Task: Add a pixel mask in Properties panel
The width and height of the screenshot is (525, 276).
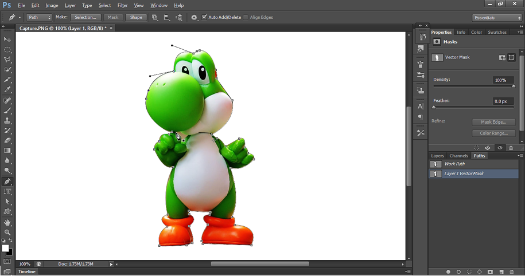Action: (502, 57)
